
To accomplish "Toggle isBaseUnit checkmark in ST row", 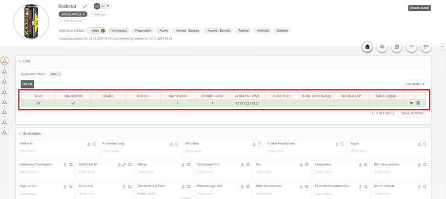I will [73, 103].
